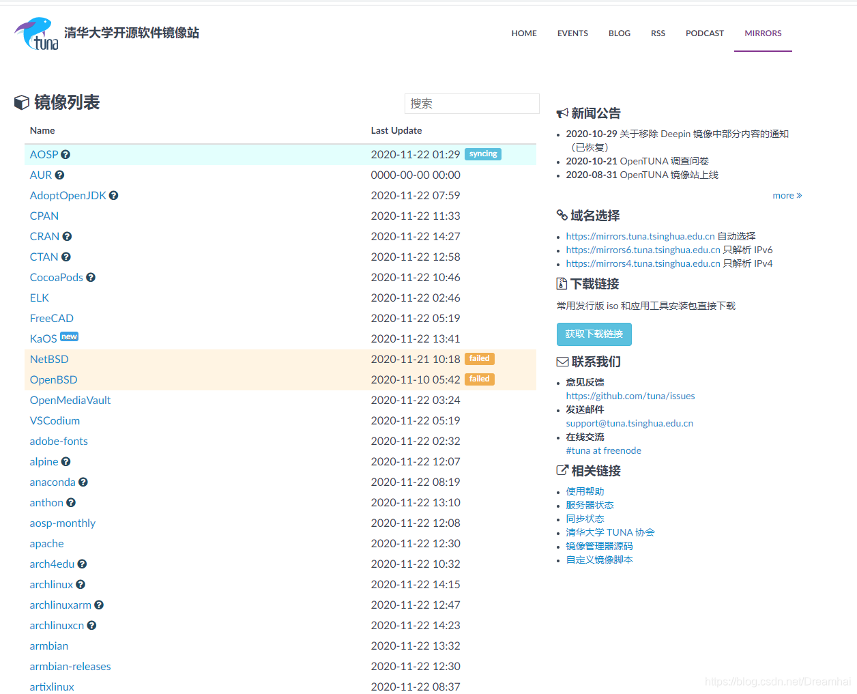Open help icon next to CRAN
This screenshot has height=694, width=857.
pyautogui.click(x=67, y=237)
